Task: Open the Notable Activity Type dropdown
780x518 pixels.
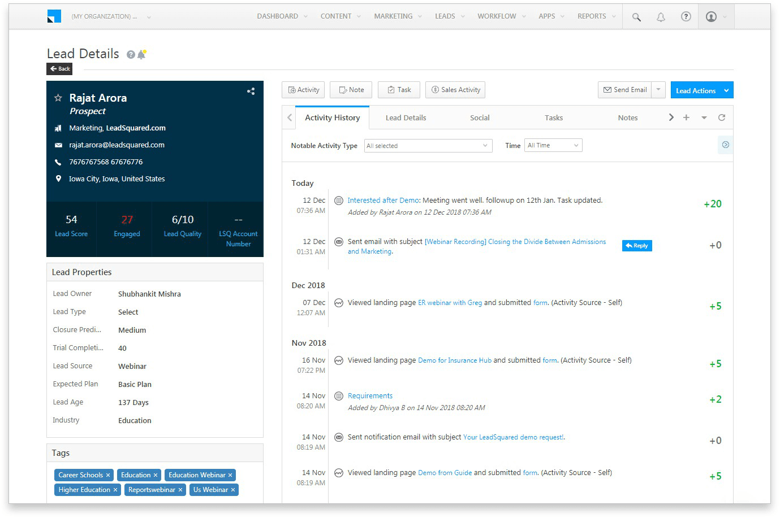Action: pyautogui.click(x=428, y=145)
